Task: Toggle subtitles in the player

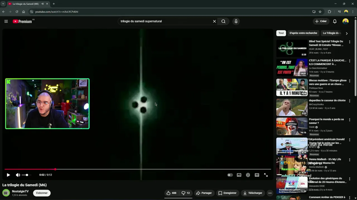Action: pyautogui.click(x=239, y=175)
